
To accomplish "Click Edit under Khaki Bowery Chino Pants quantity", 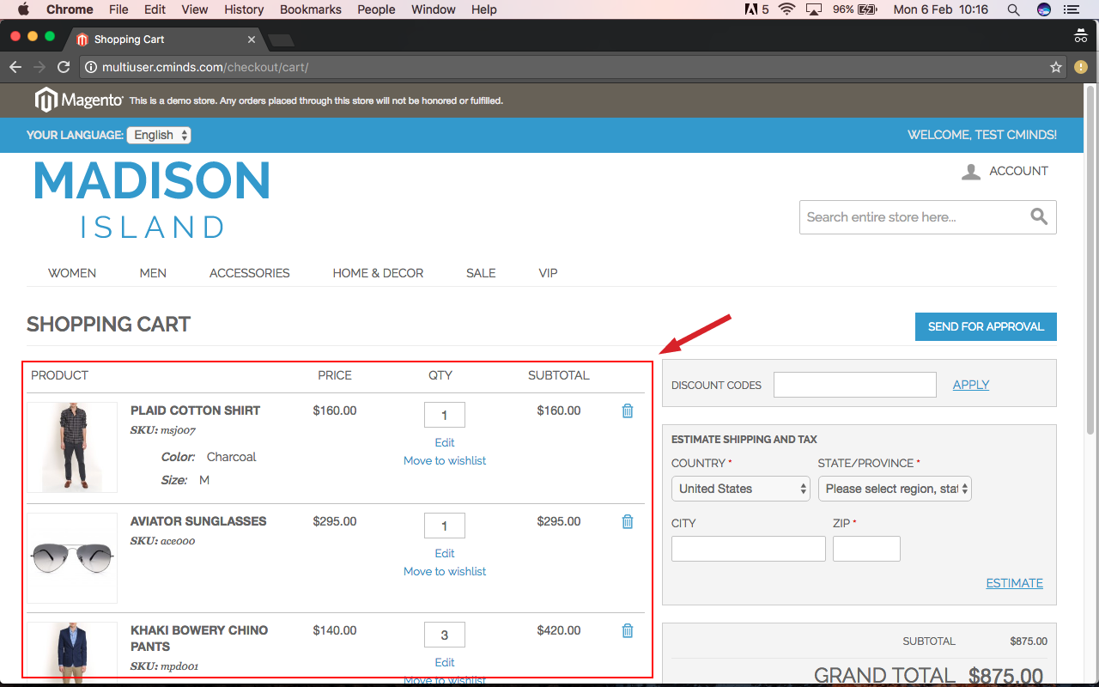I will point(445,662).
